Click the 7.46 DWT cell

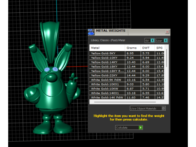(148, 97)
